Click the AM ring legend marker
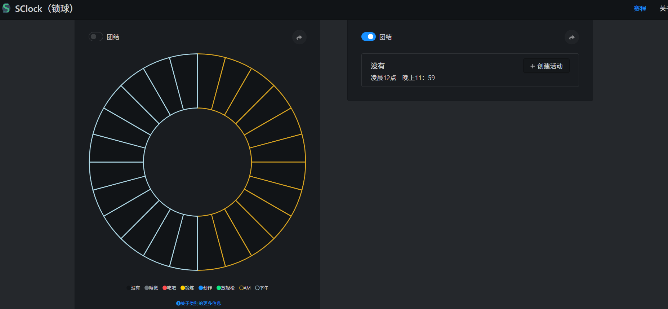This screenshot has width=668, height=309. pos(241,288)
